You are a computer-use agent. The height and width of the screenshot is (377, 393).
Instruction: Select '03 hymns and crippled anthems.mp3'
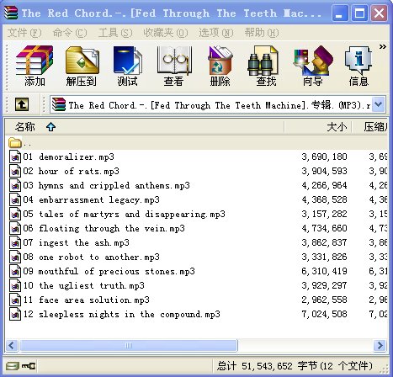(x=107, y=185)
